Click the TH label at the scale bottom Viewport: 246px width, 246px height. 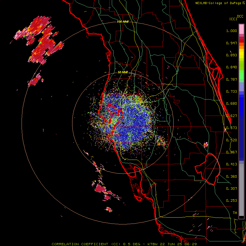click(235, 213)
